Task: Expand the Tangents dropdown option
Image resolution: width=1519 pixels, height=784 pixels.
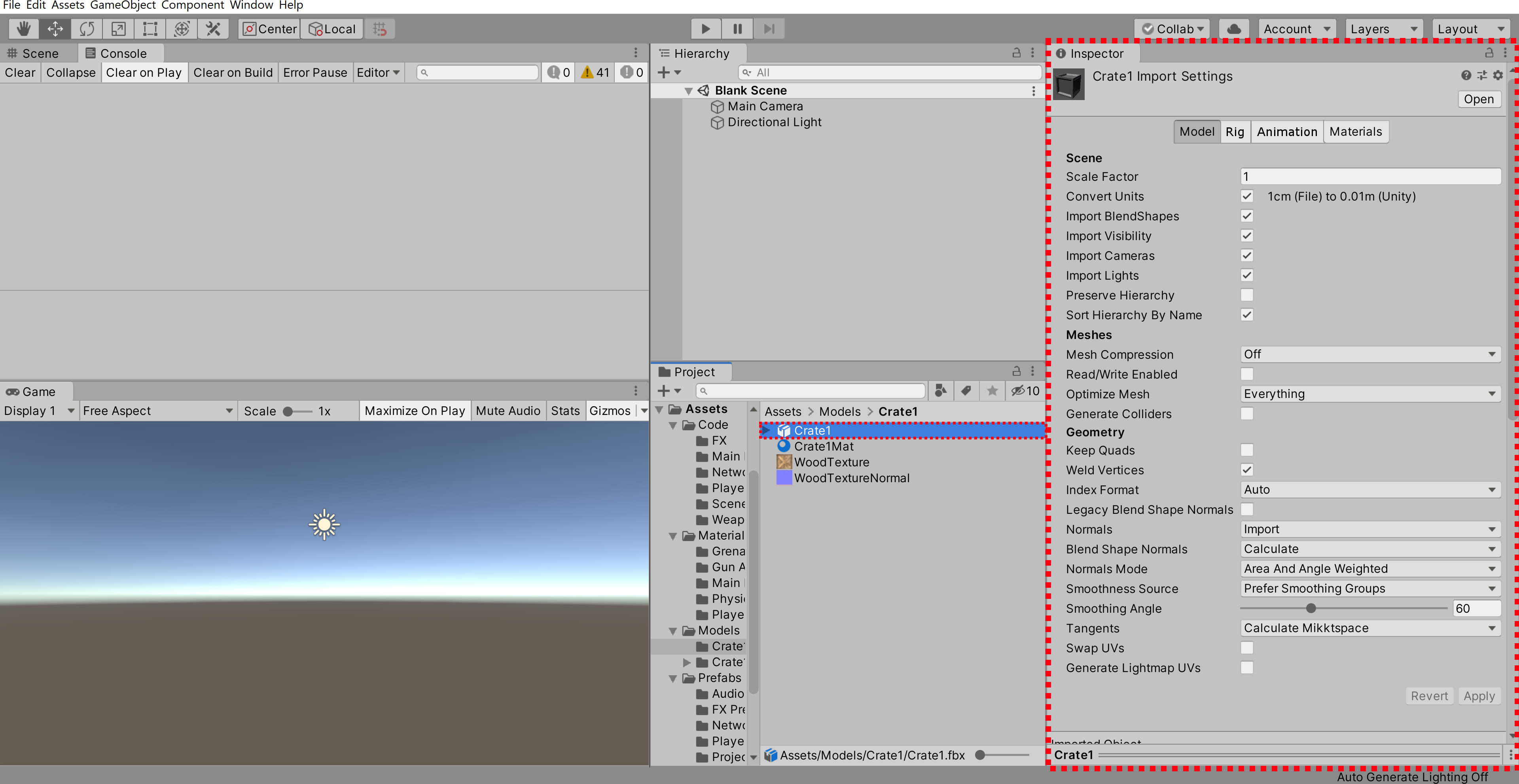Action: click(x=1490, y=628)
